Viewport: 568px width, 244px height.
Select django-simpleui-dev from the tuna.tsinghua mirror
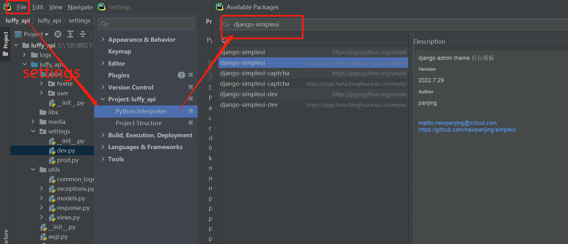coord(313,105)
